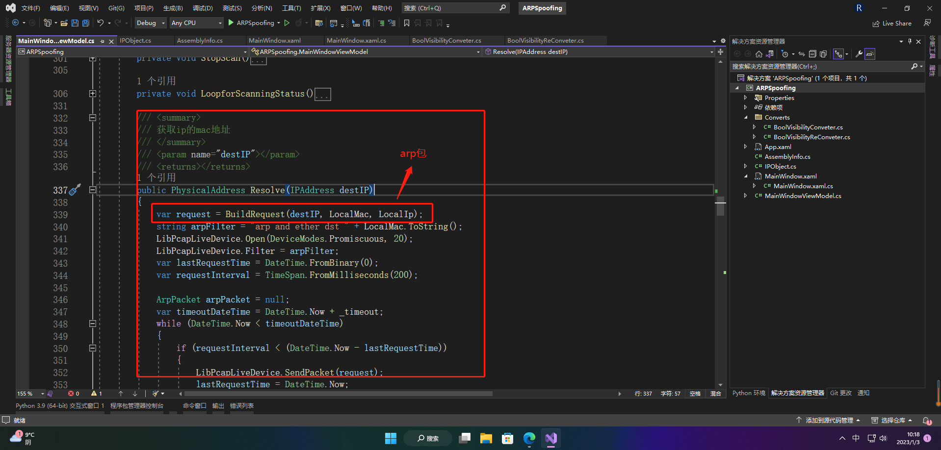Click the show all files icon
Screen dimensions: 941x450
[x=823, y=54]
